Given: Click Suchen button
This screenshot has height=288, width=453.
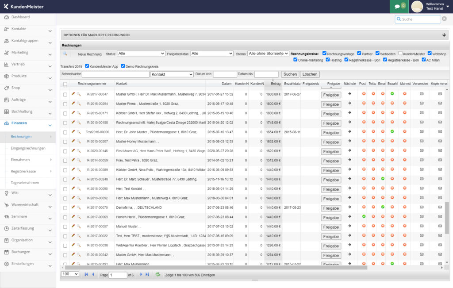Looking at the screenshot, I should tap(290, 74).
